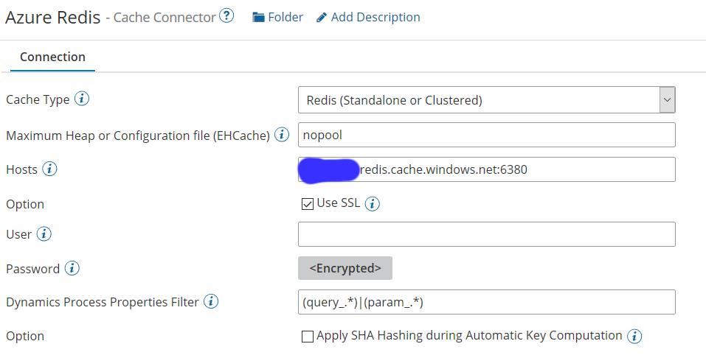Viewport: 706px width, 355px height.
Task: Click the Password label
Action: click(x=33, y=269)
